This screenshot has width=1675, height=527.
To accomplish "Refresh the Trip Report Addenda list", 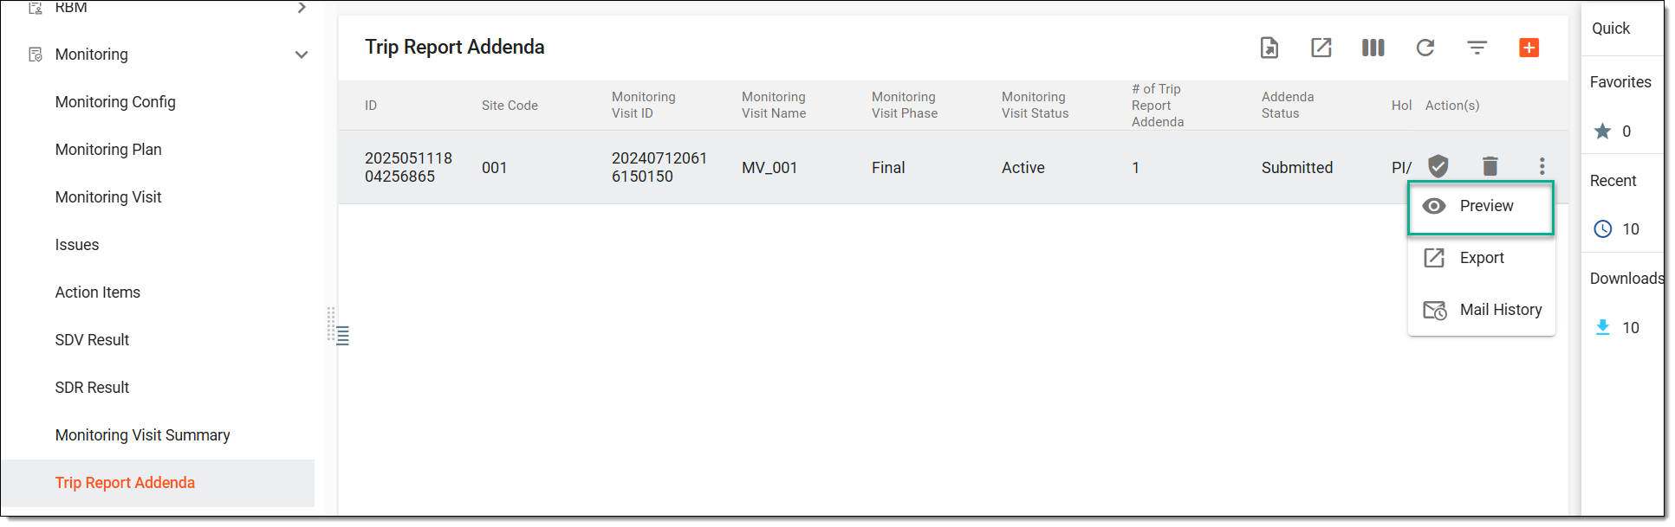I will click(1425, 48).
